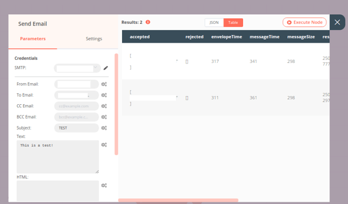Open the Settings tab

94,39
